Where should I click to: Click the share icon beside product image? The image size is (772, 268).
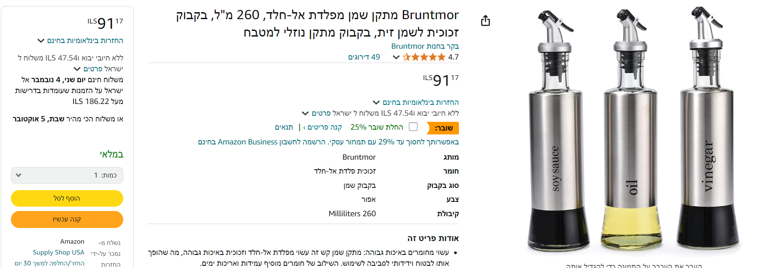pos(485,21)
